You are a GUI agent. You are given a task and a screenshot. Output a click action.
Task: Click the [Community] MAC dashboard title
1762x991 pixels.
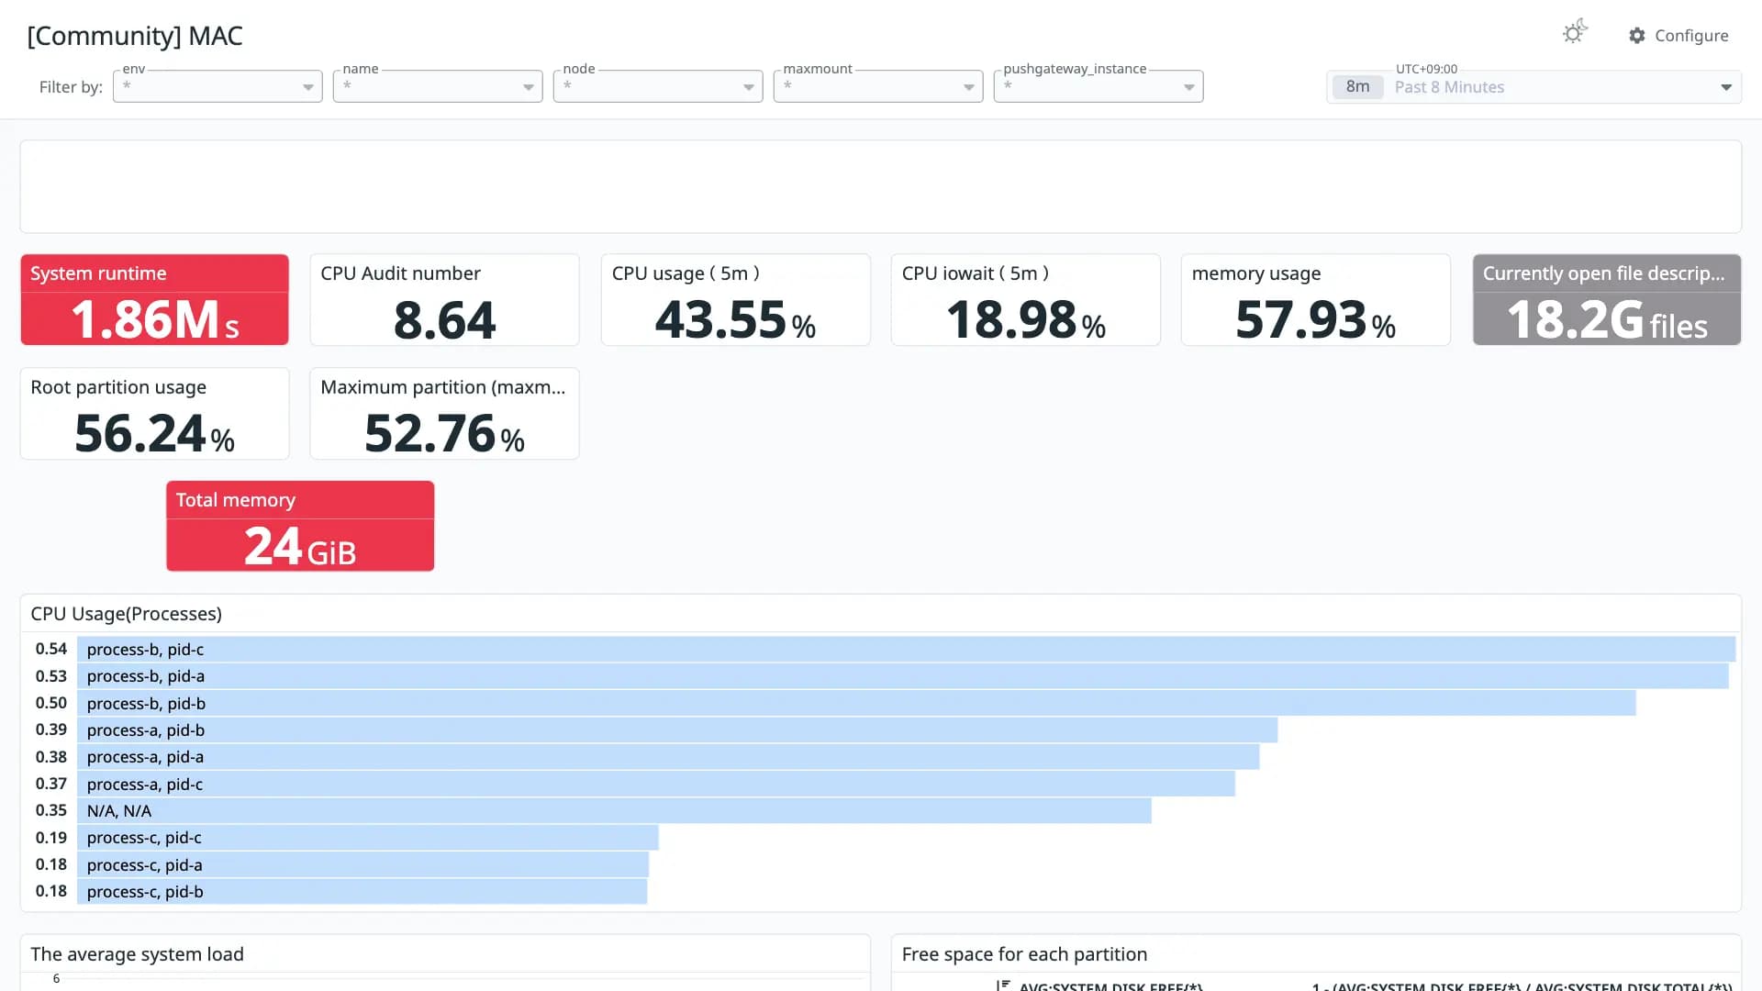(x=135, y=36)
